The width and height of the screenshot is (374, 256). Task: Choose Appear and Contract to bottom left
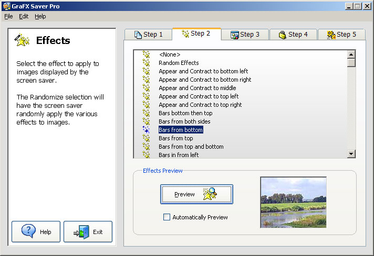click(x=203, y=71)
